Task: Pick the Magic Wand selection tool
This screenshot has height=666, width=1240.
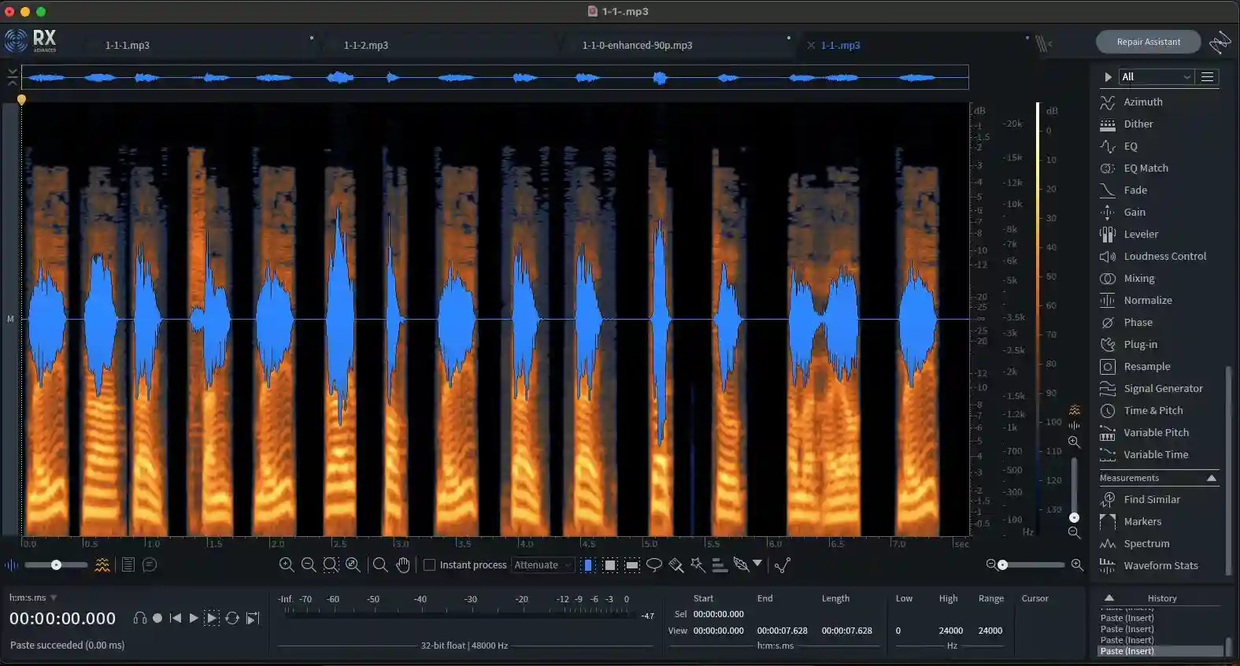Action: coord(698,564)
